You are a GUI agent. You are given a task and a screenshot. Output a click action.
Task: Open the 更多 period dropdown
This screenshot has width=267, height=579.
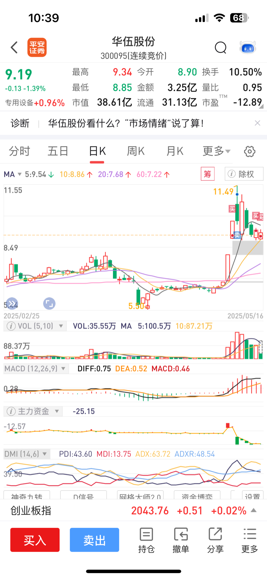217,151
